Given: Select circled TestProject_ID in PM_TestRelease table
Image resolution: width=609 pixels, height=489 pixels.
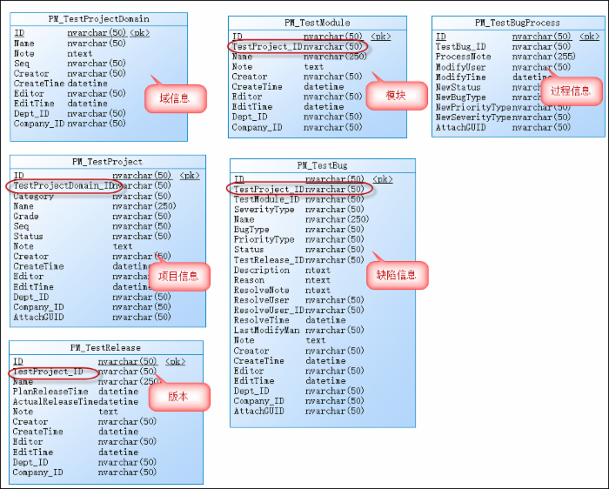Looking at the screenshot, I should [x=49, y=372].
